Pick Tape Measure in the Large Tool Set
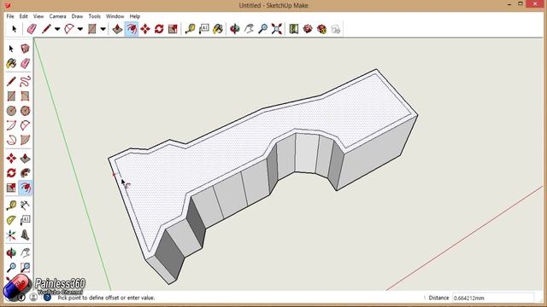The height and width of the screenshot is (307, 547). [x=11, y=206]
